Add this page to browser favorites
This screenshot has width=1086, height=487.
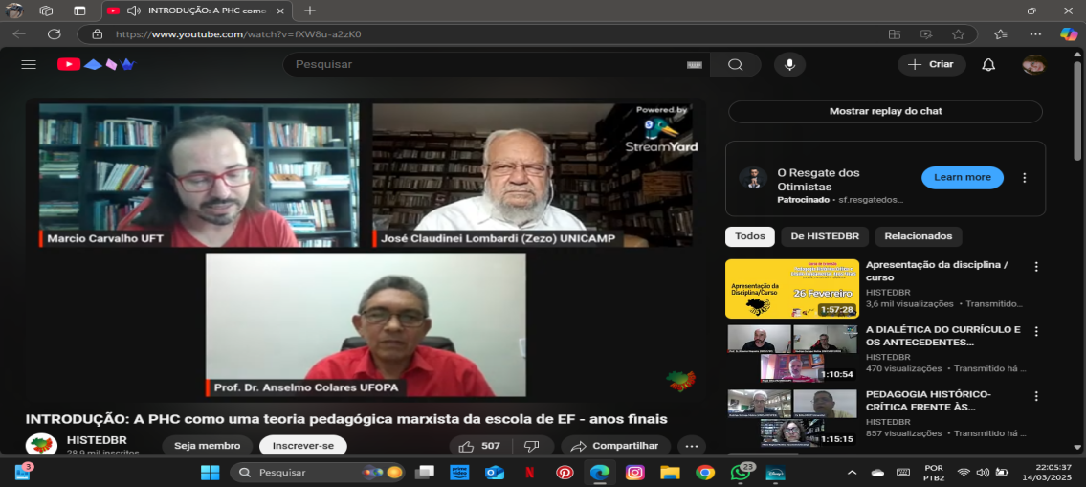click(x=958, y=33)
